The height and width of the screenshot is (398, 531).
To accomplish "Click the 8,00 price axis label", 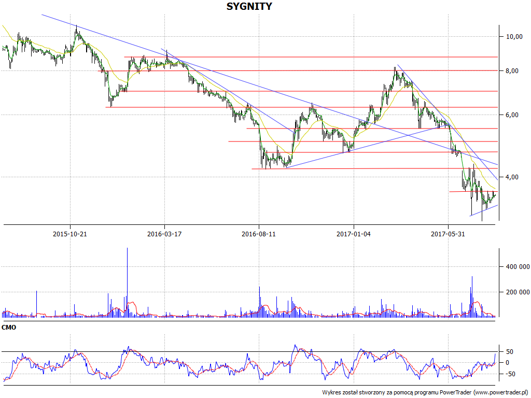I will [x=512, y=70].
